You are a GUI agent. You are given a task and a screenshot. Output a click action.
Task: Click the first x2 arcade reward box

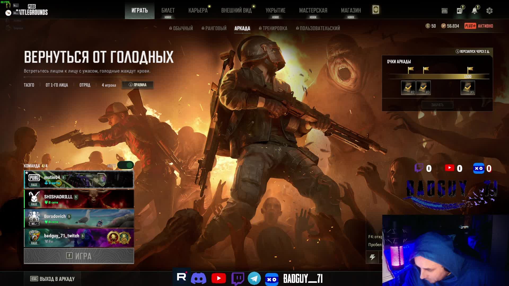point(408,88)
